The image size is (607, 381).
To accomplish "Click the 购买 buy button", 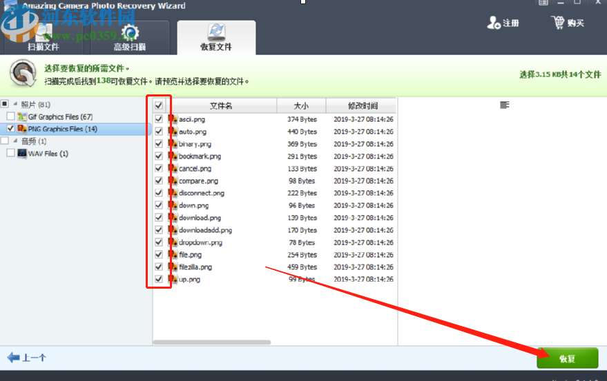I will pyautogui.click(x=568, y=23).
